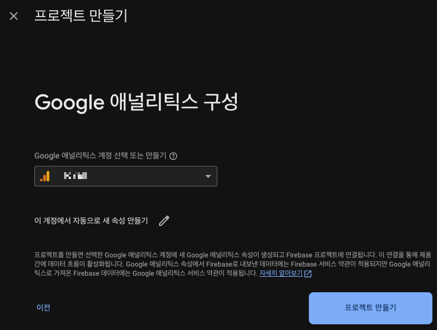Image resolution: width=437 pixels, height=330 pixels.
Task: Click the orange Analytics bar chart icon
Action: click(45, 176)
